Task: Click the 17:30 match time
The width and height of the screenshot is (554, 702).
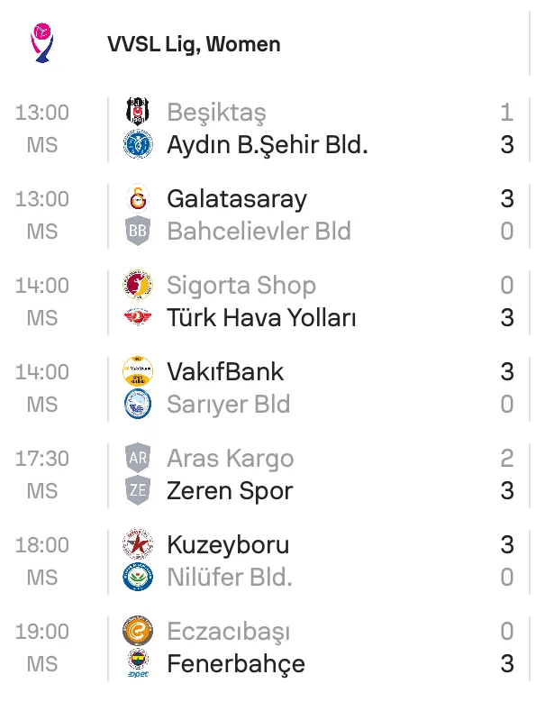Action: point(41,459)
